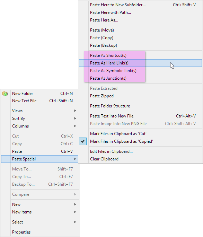Toggle Mark Files in Clipboard as 'Copied' checkmark
203x237 pixels.
(x=83, y=141)
